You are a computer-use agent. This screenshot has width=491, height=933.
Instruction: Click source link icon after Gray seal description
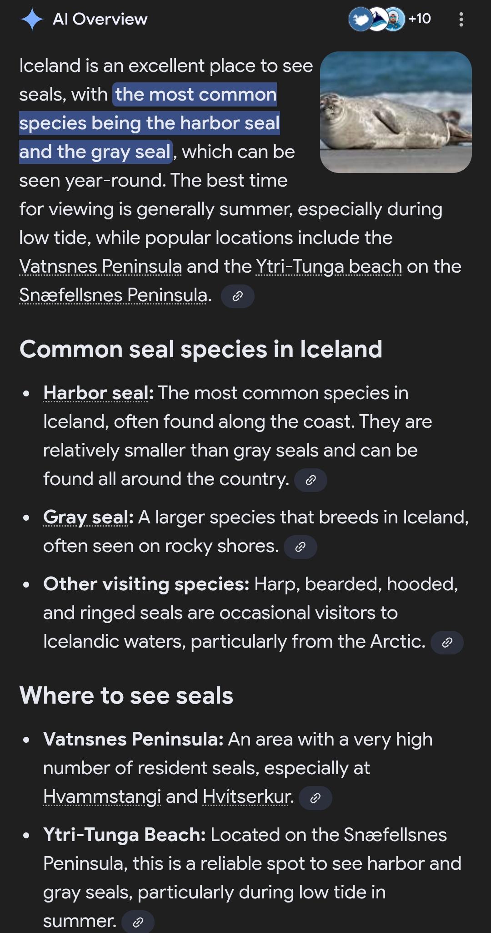tap(300, 547)
